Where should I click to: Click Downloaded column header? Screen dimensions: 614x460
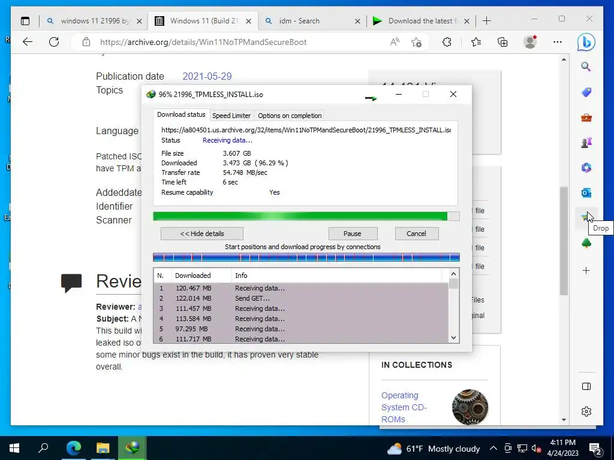[x=201, y=276]
